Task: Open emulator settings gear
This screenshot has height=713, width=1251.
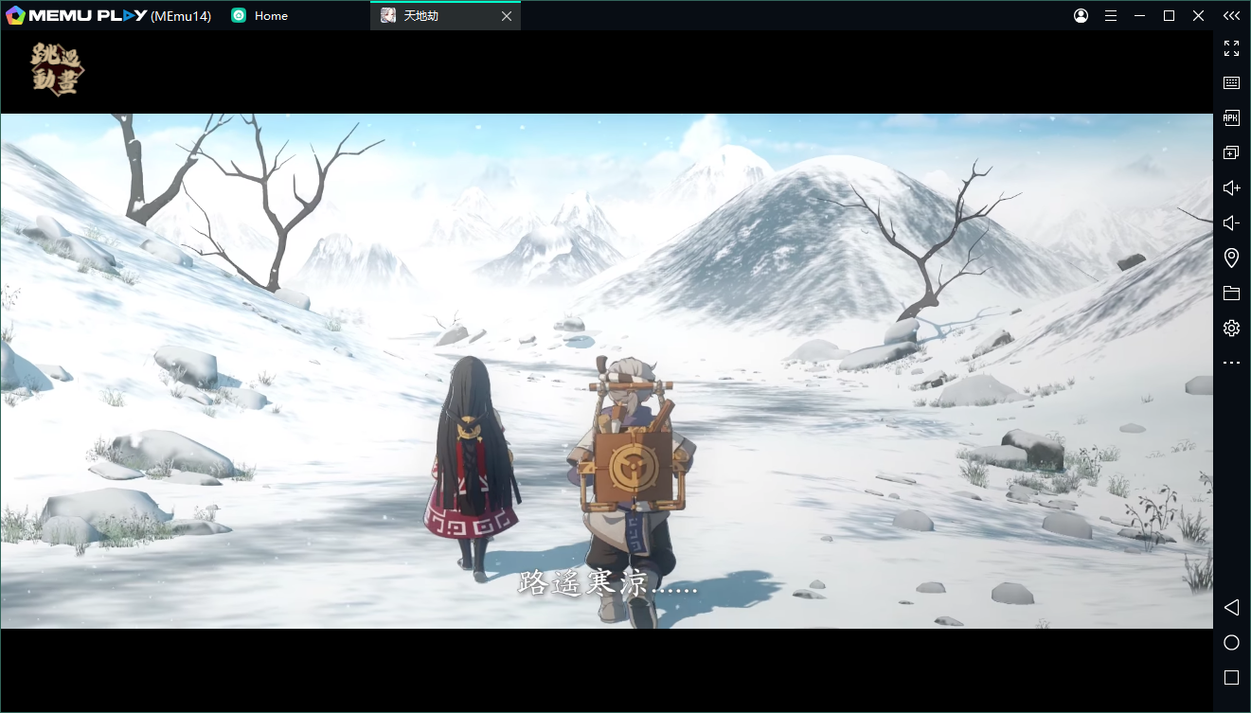Action: click(1231, 329)
